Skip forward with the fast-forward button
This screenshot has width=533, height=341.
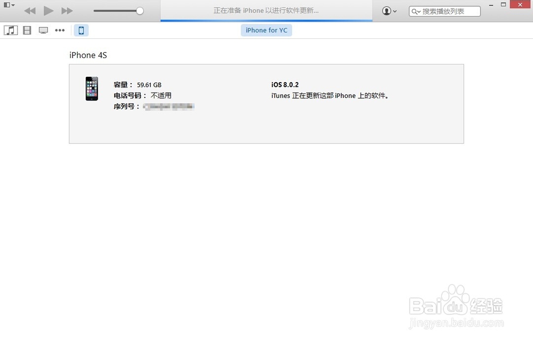coord(67,11)
